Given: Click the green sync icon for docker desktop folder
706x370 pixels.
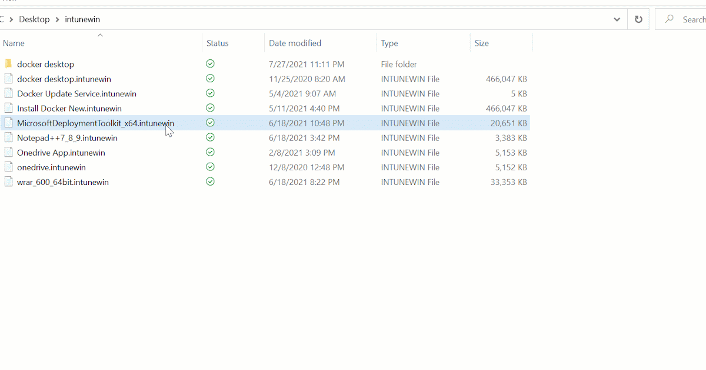Looking at the screenshot, I should (x=210, y=63).
